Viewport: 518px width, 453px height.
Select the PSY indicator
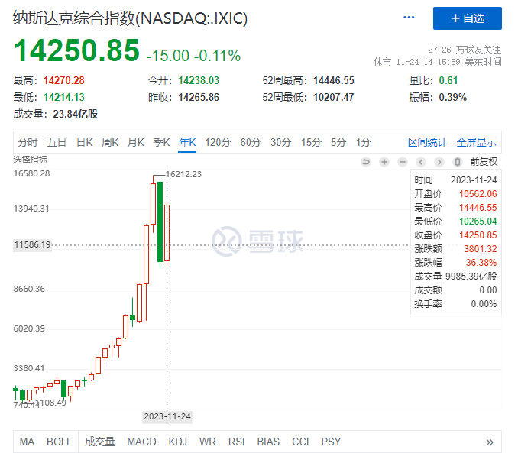(331, 442)
